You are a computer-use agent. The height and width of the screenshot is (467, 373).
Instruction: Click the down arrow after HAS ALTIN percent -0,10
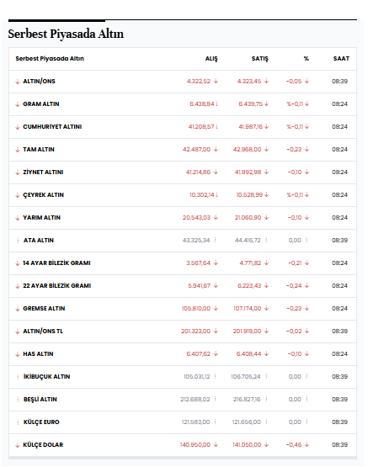[x=306, y=353]
